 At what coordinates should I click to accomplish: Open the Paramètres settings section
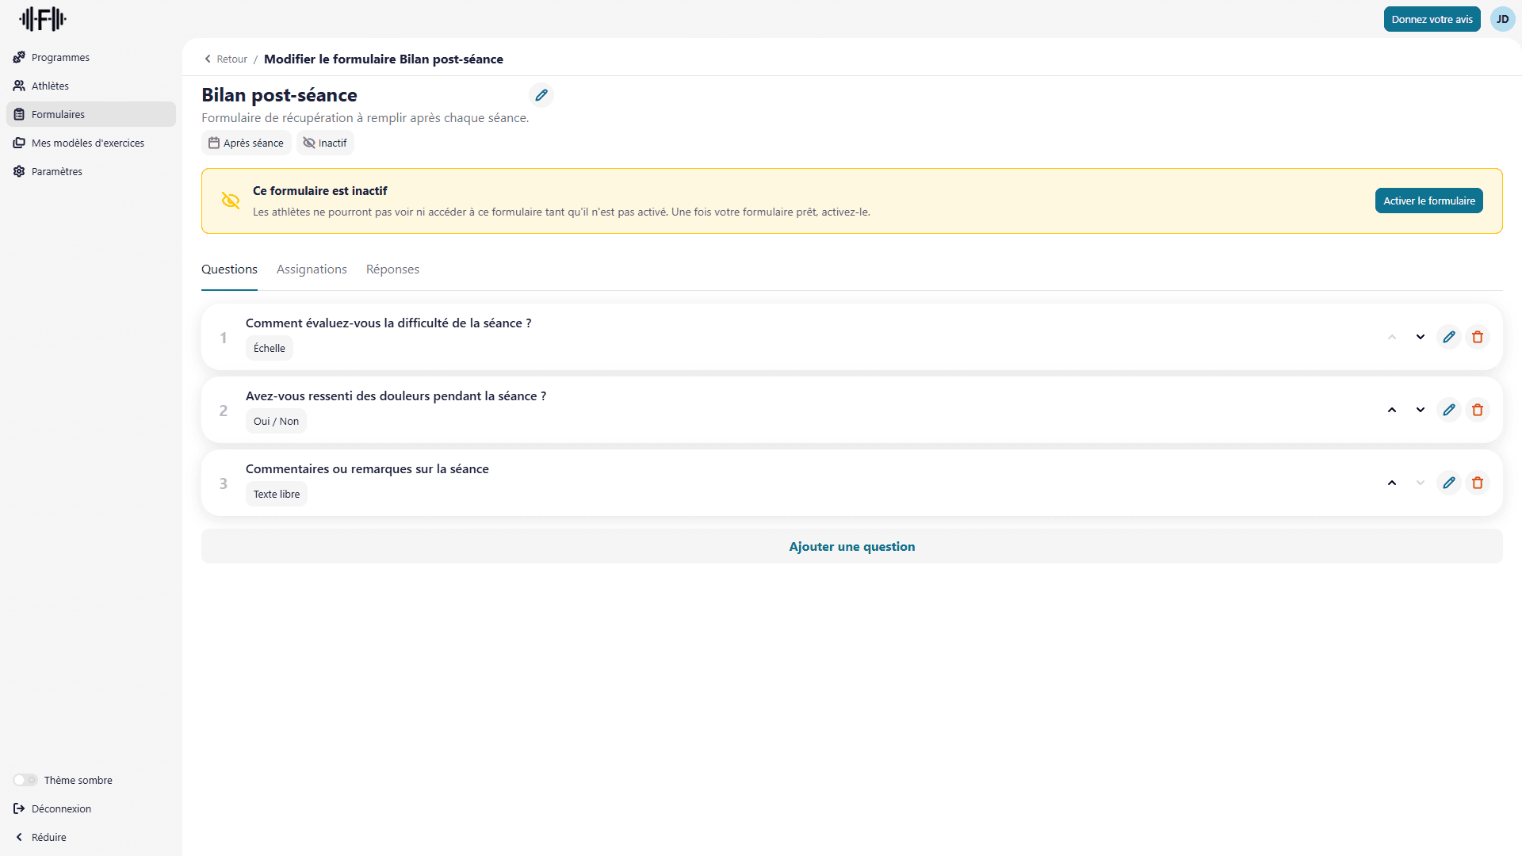tap(57, 171)
